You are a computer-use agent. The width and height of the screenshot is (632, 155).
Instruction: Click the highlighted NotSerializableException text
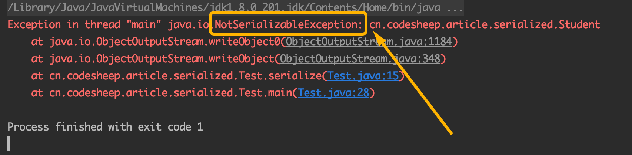[288, 24]
